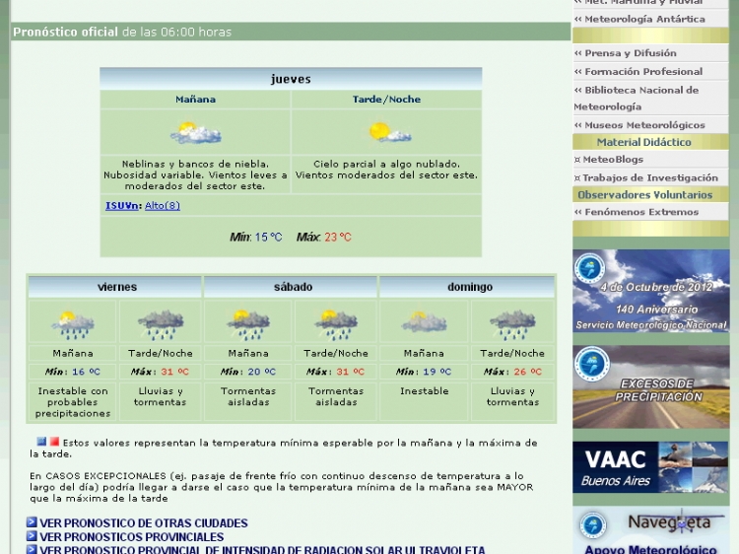This screenshot has width=739, height=554.
Task: Open VER PRONOSTICO DE OTRAS CIUDADES link
Action: tap(143, 522)
